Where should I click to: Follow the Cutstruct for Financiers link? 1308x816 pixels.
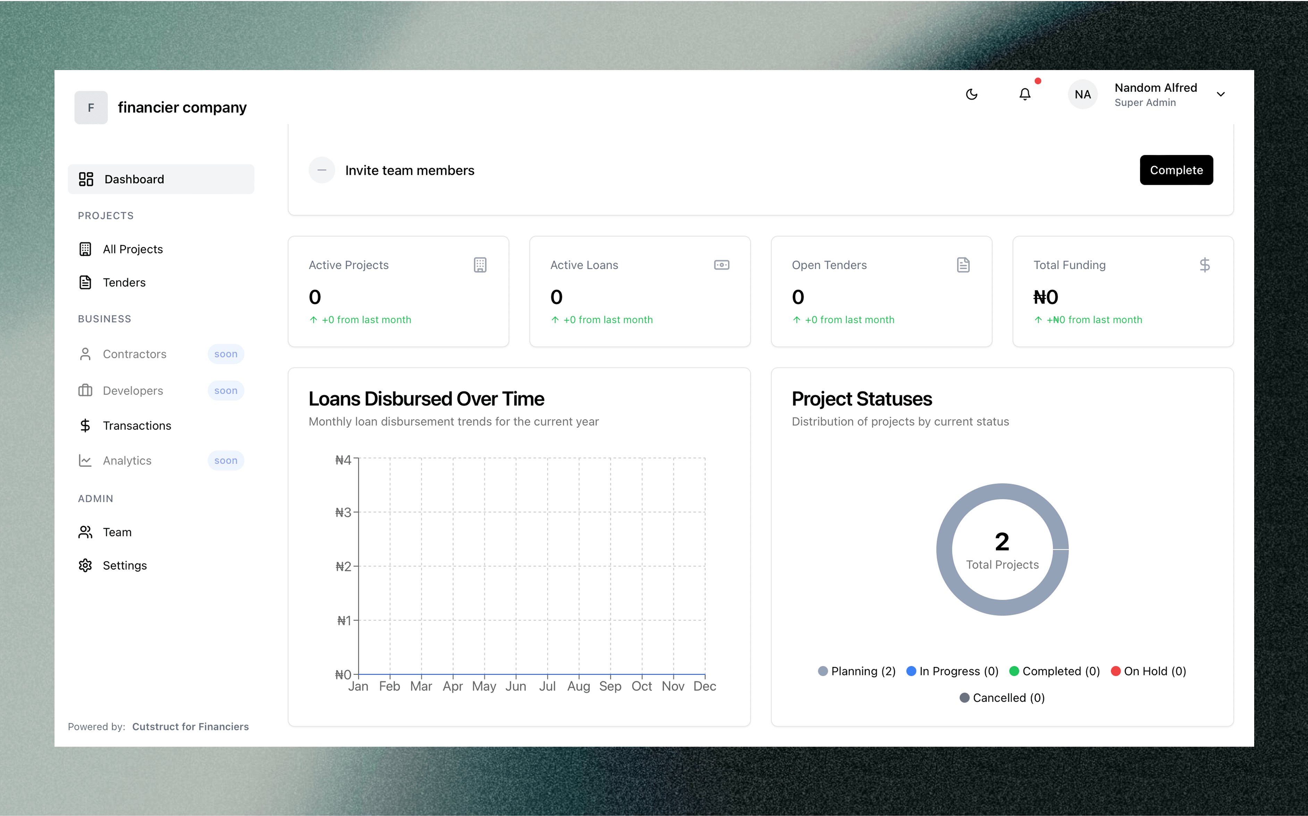tap(190, 727)
